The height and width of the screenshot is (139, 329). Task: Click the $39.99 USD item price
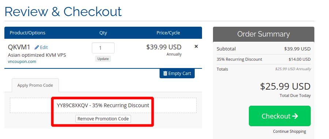(164, 47)
